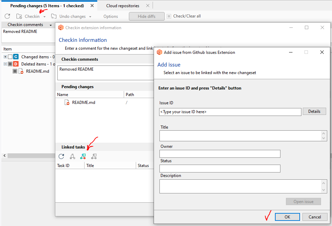Click the Description field scroll up arrow
This screenshot has width=332, height=226.
pos(323,183)
